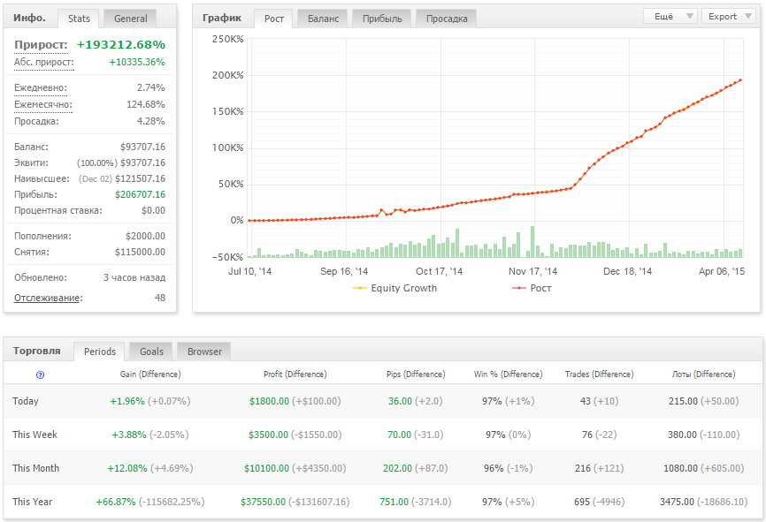The height and width of the screenshot is (522, 766).
Task: Click the tallest green volume bar near Nov 17
Action: click(x=532, y=242)
